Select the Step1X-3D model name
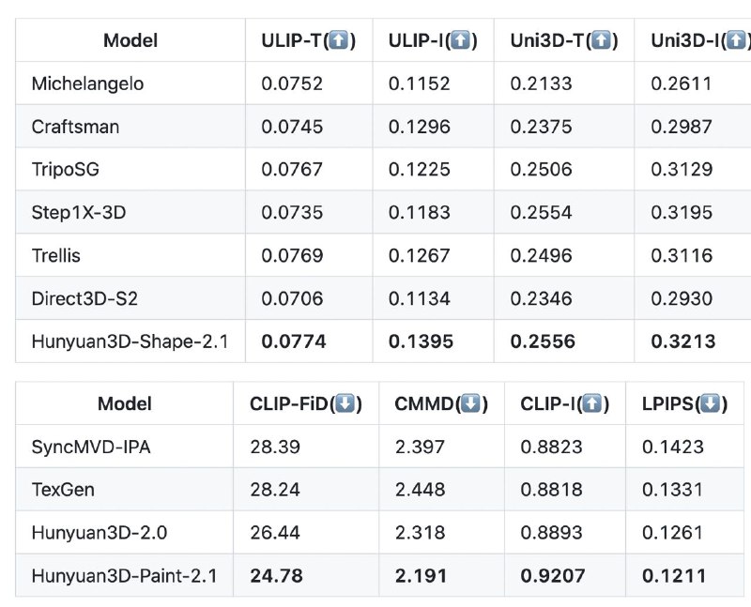The height and width of the screenshot is (607, 751). coord(79,213)
